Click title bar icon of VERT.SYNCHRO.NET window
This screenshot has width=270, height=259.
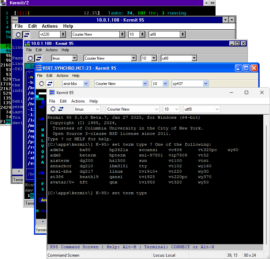pyautogui.click(x=39, y=68)
